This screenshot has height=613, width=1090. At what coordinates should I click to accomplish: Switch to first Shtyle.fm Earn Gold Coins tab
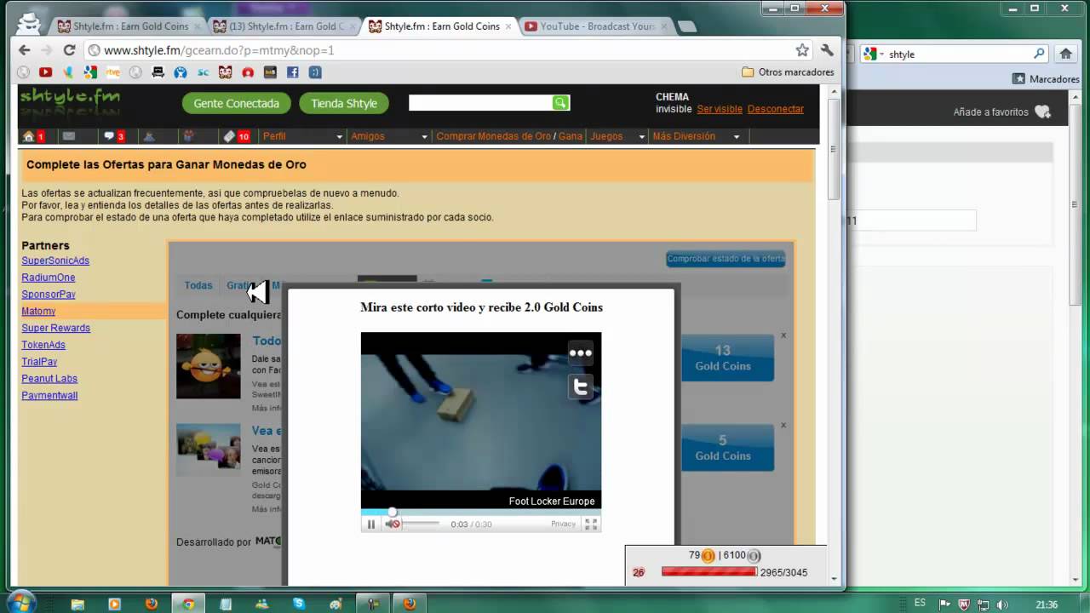click(129, 26)
